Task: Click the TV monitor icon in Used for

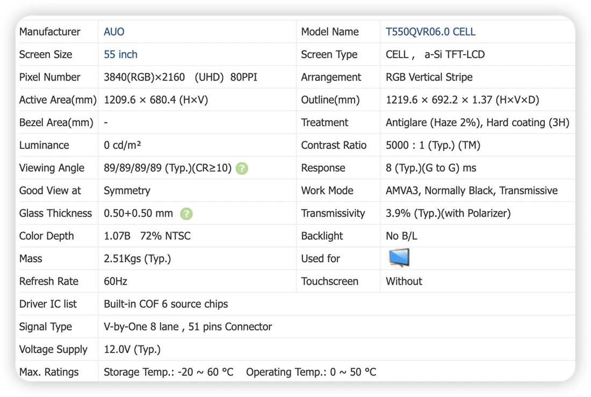Action: point(399,258)
